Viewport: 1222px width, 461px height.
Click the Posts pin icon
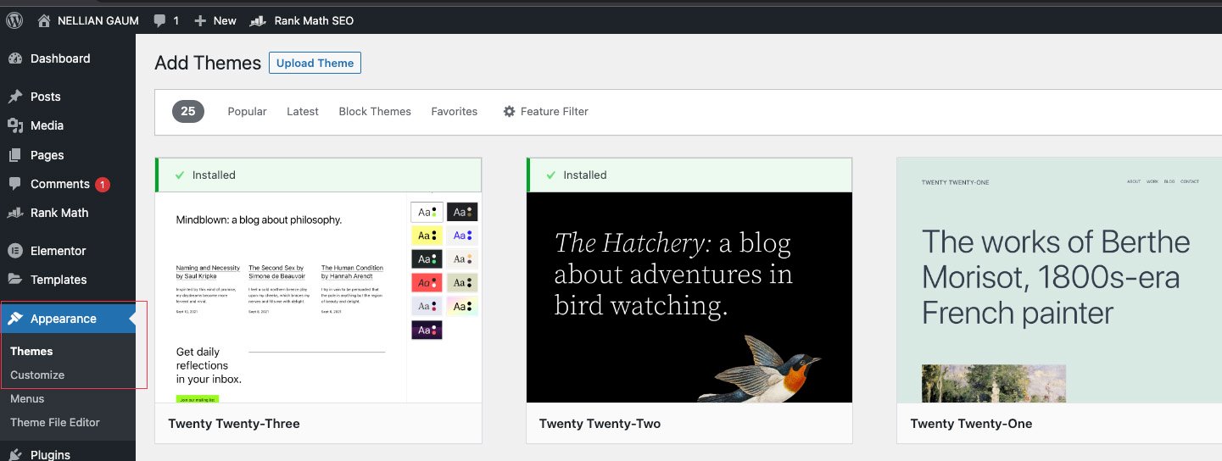(x=15, y=97)
